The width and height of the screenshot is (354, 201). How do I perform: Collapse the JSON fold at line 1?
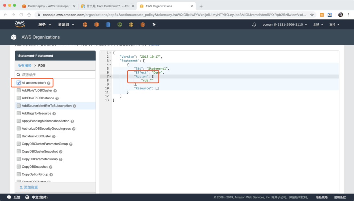[110, 53]
